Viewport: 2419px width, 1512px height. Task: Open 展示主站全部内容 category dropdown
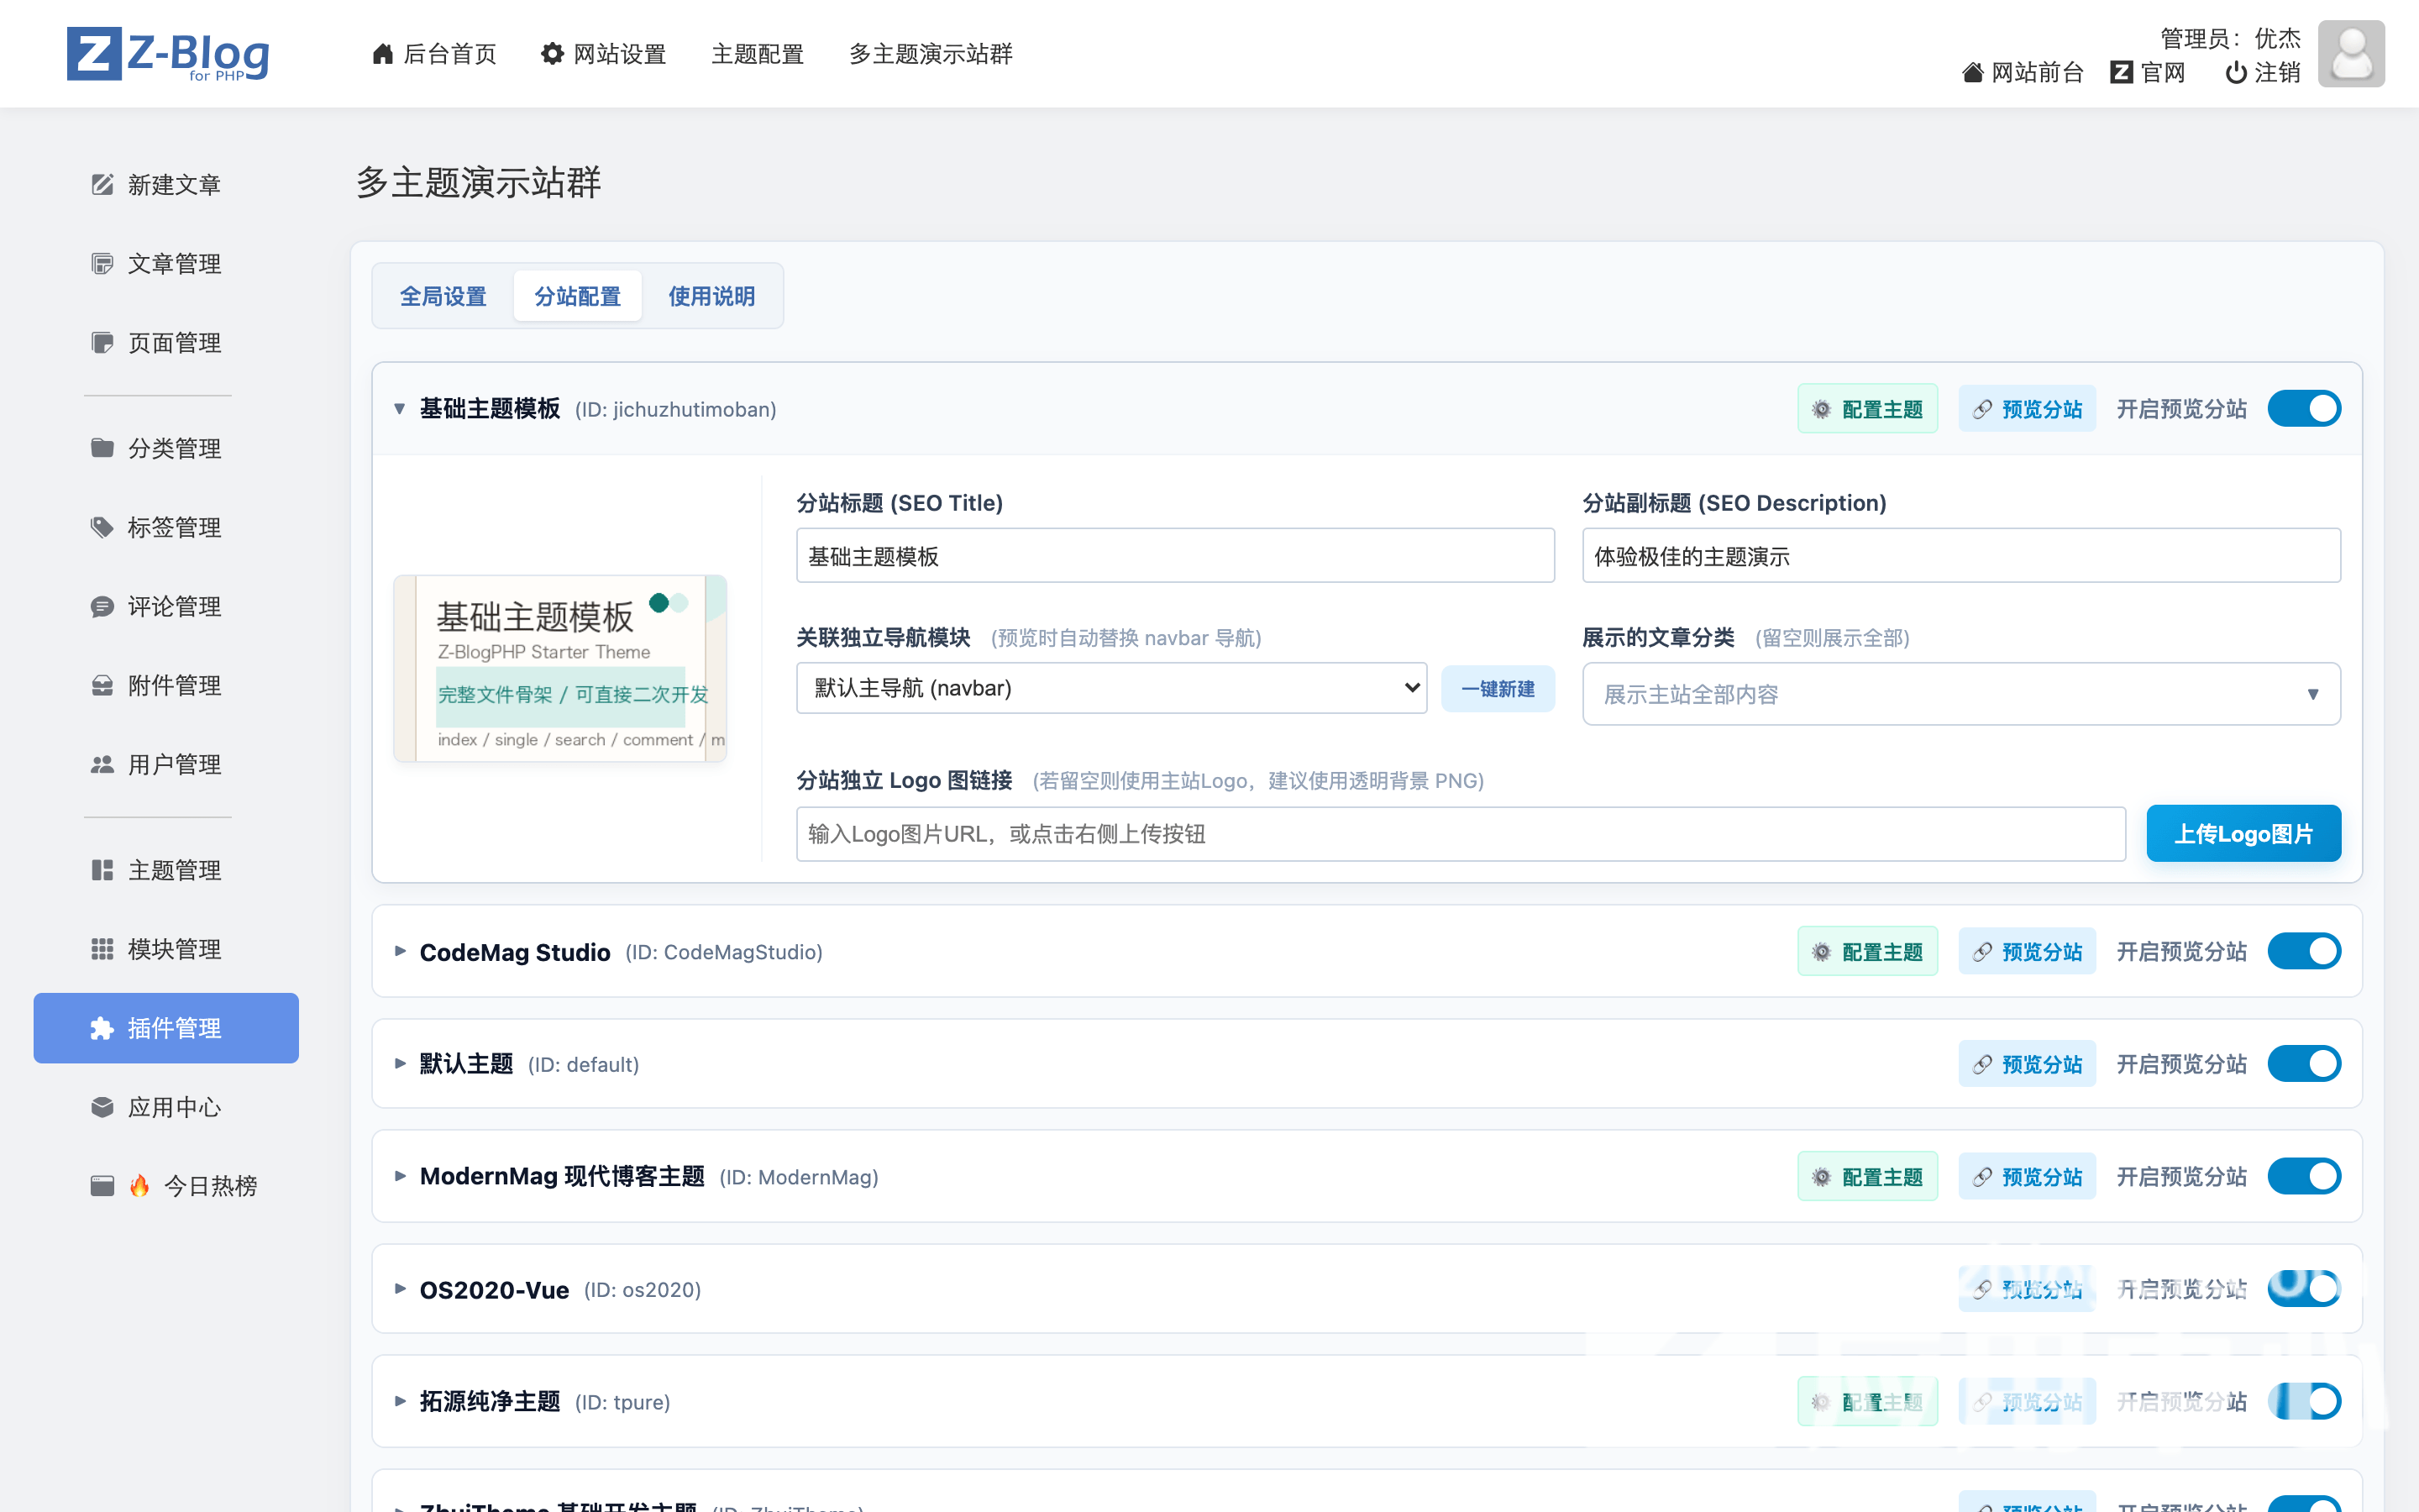click(1961, 694)
